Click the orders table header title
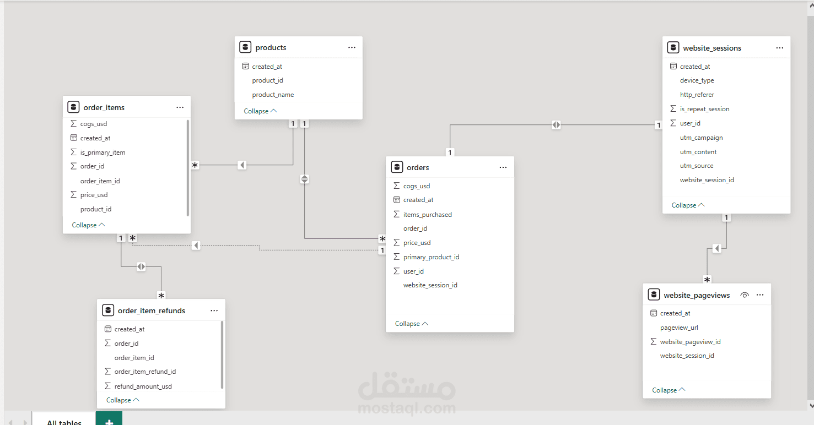 [418, 167]
